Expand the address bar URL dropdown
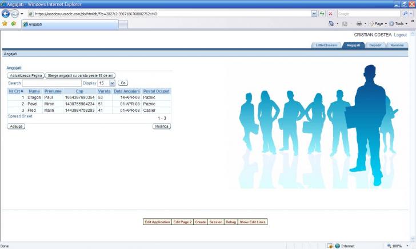Screen dimensions: 416x249 tap(314, 13)
